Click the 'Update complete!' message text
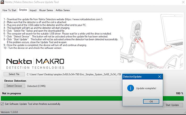186x115 pixels. (x=146, y=88)
